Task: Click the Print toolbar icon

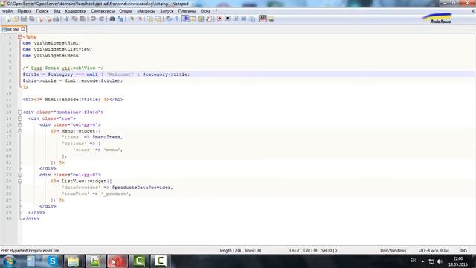Action: point(56,19)
